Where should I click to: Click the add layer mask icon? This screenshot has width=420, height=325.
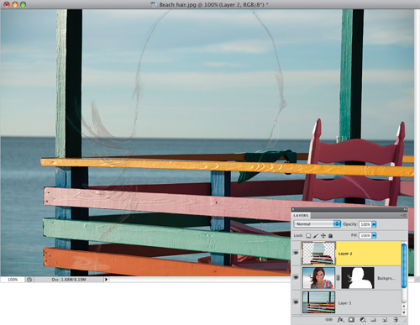(351, 319)
